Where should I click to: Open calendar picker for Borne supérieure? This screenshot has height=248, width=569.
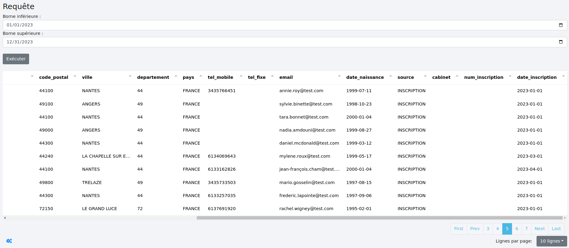point(561,42)
